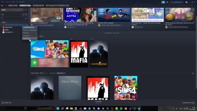
Task: Open the Counter-Strike cover in recent games
Action: point(99,54)
